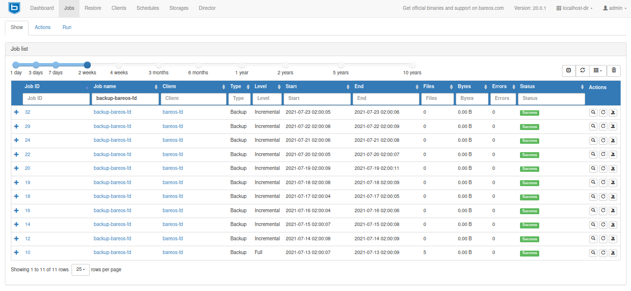Click restore icon for job 12

click(x=613, y=239)
